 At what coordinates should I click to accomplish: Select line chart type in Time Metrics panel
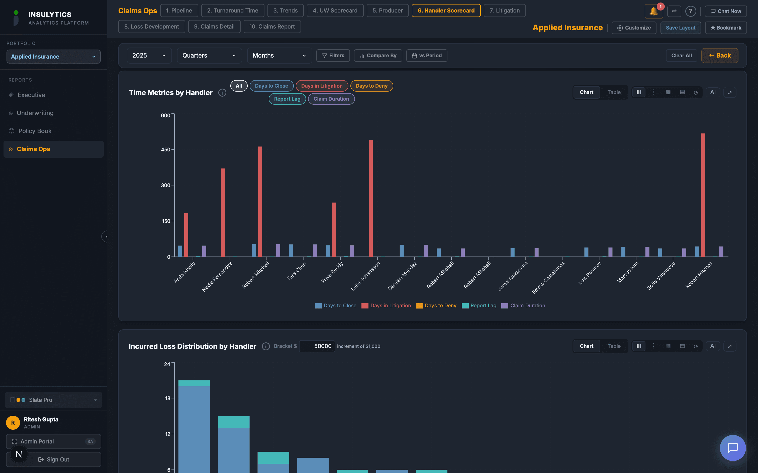[x=653, y=92]
